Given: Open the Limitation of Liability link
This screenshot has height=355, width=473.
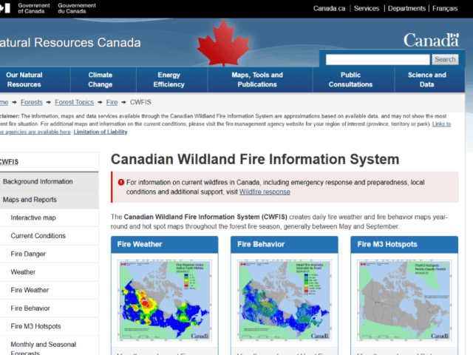Looking at the screenshot, I should pyautogui.click(x=101, y=132).
